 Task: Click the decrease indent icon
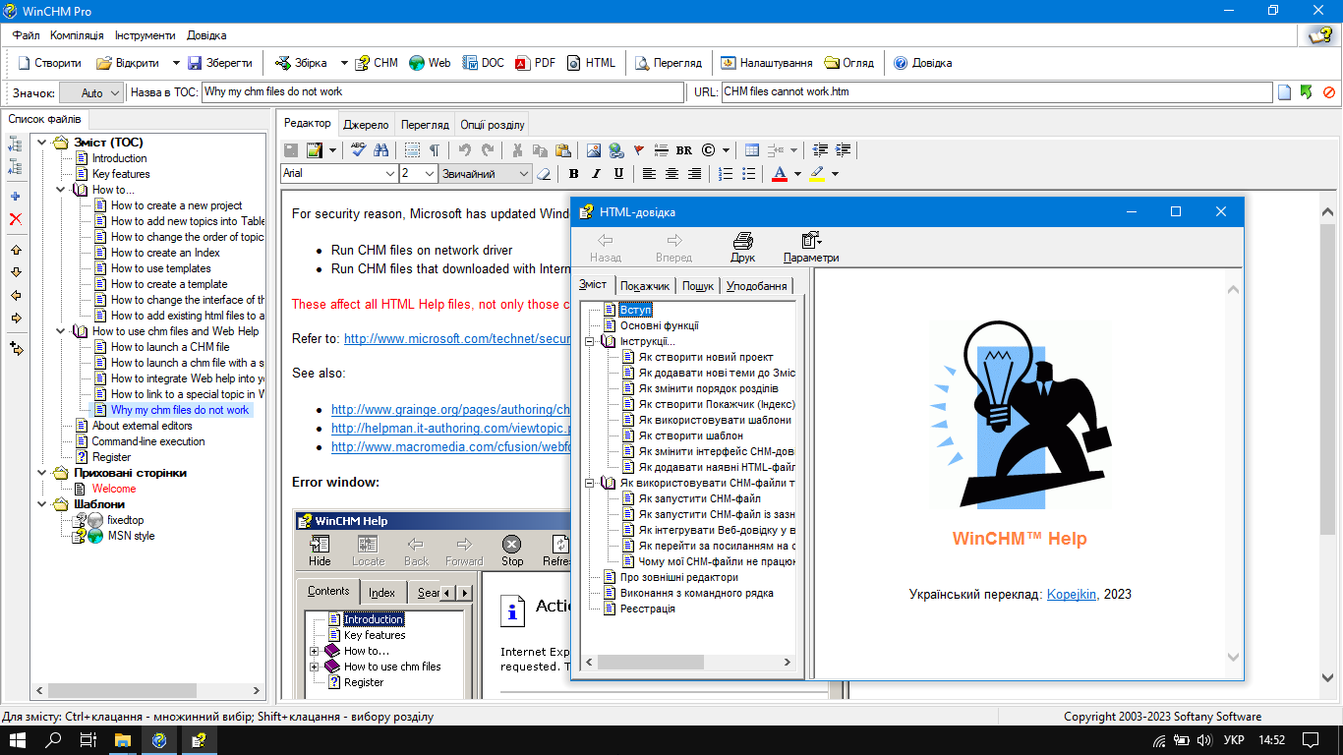[x=820, y=150]
